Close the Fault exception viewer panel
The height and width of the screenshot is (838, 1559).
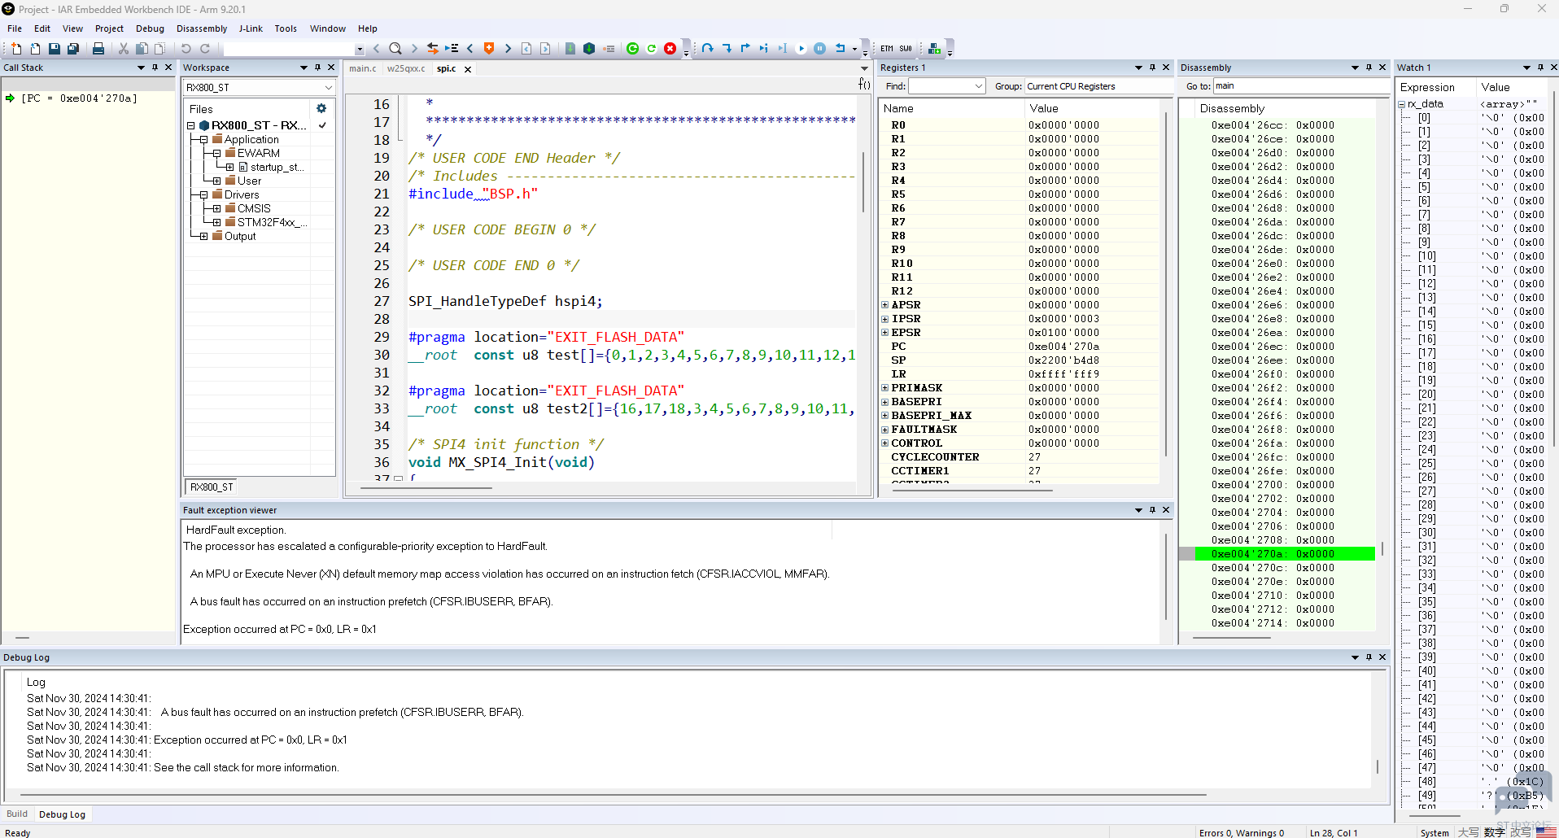pos(1166,510)
